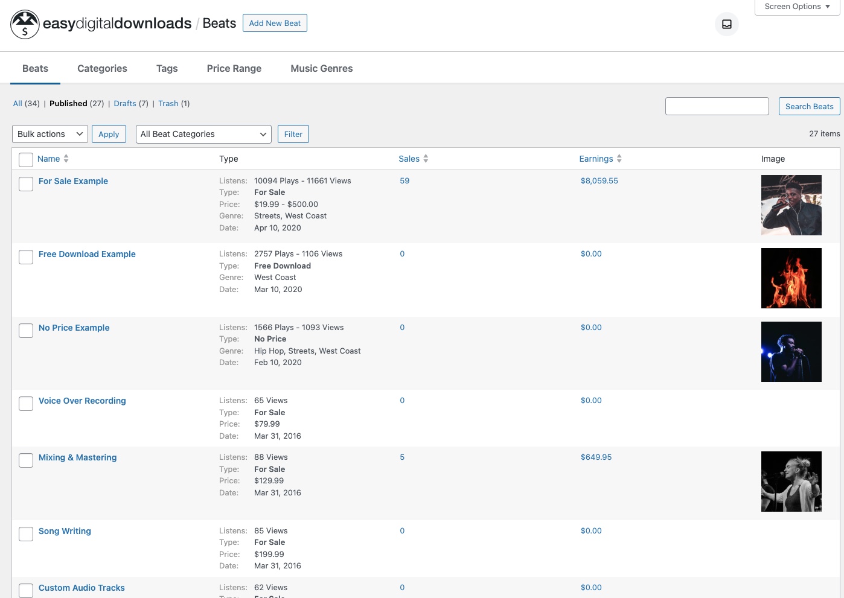
Task: Open the Mixing & Mastering singer thumbnail
Action: tap(791, 482)
